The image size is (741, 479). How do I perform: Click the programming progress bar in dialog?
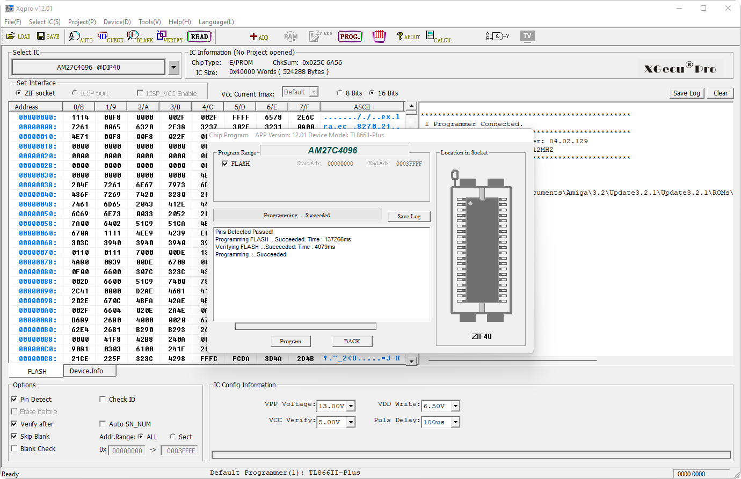[x=306, y=326]
